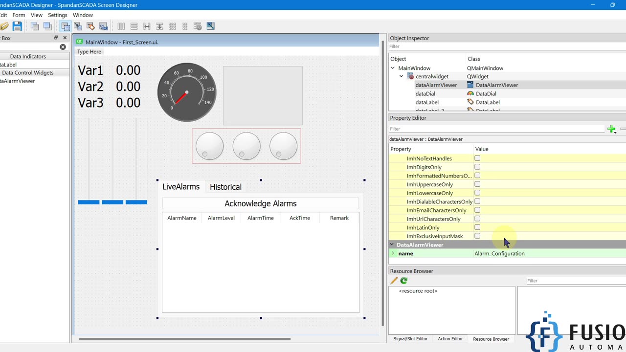The width and height of the screenshot is (626, 352).
Task: Check the ImhDialableCharactersOnly box
Action: pyautogui.click(x=477, y=201)
